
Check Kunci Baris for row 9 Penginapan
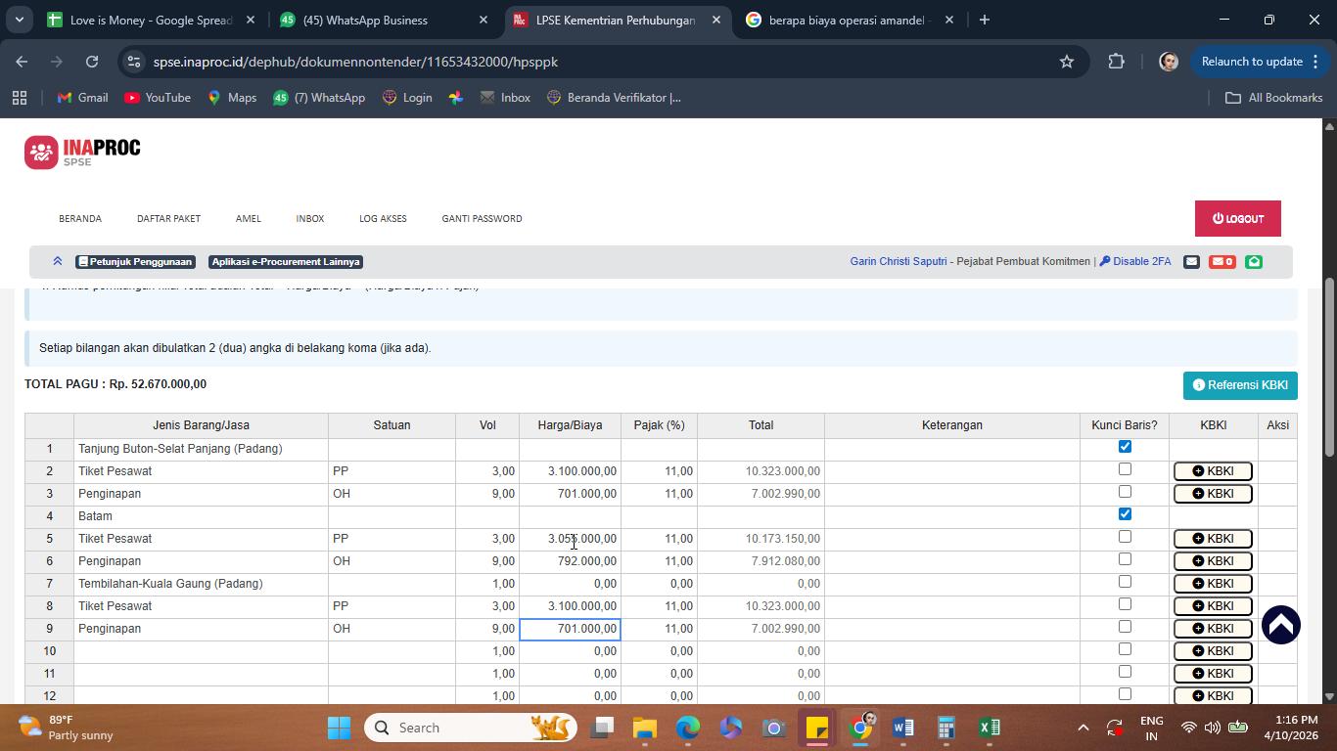click(x=1125, y=627)
